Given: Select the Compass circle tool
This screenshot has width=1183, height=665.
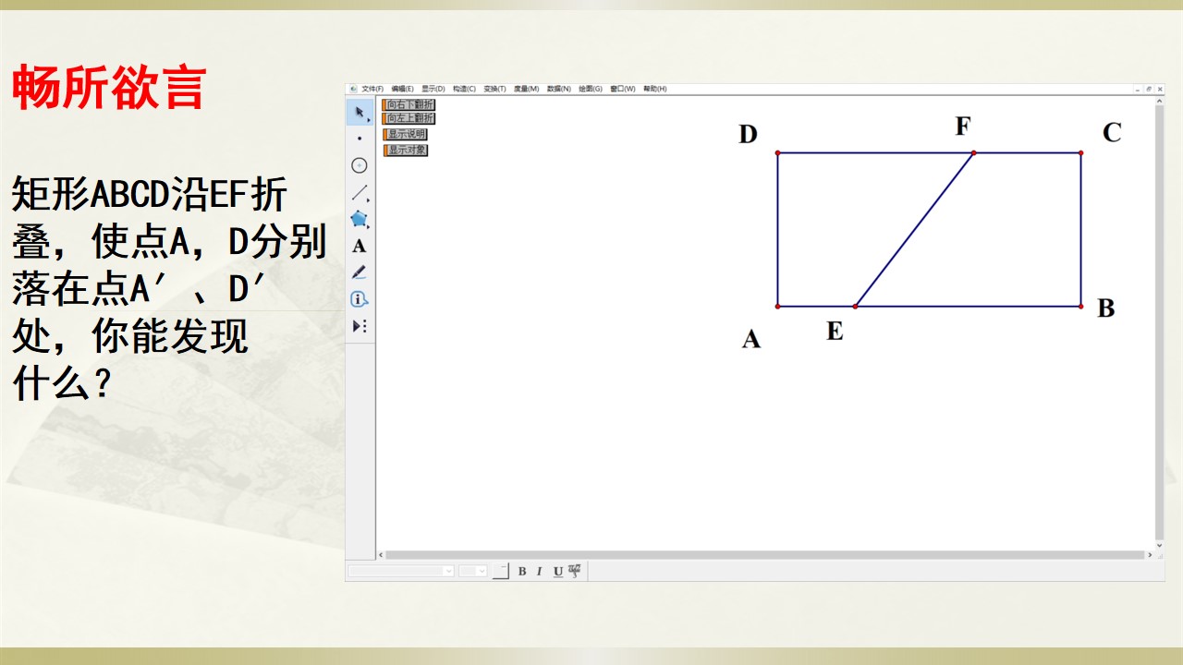Looking at the screenshot, I should pyautogui.click(x=360, y=165).
